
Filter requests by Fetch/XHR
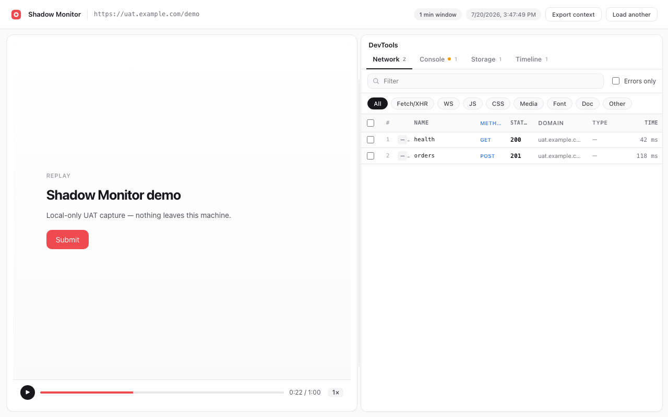pos(412,104)
